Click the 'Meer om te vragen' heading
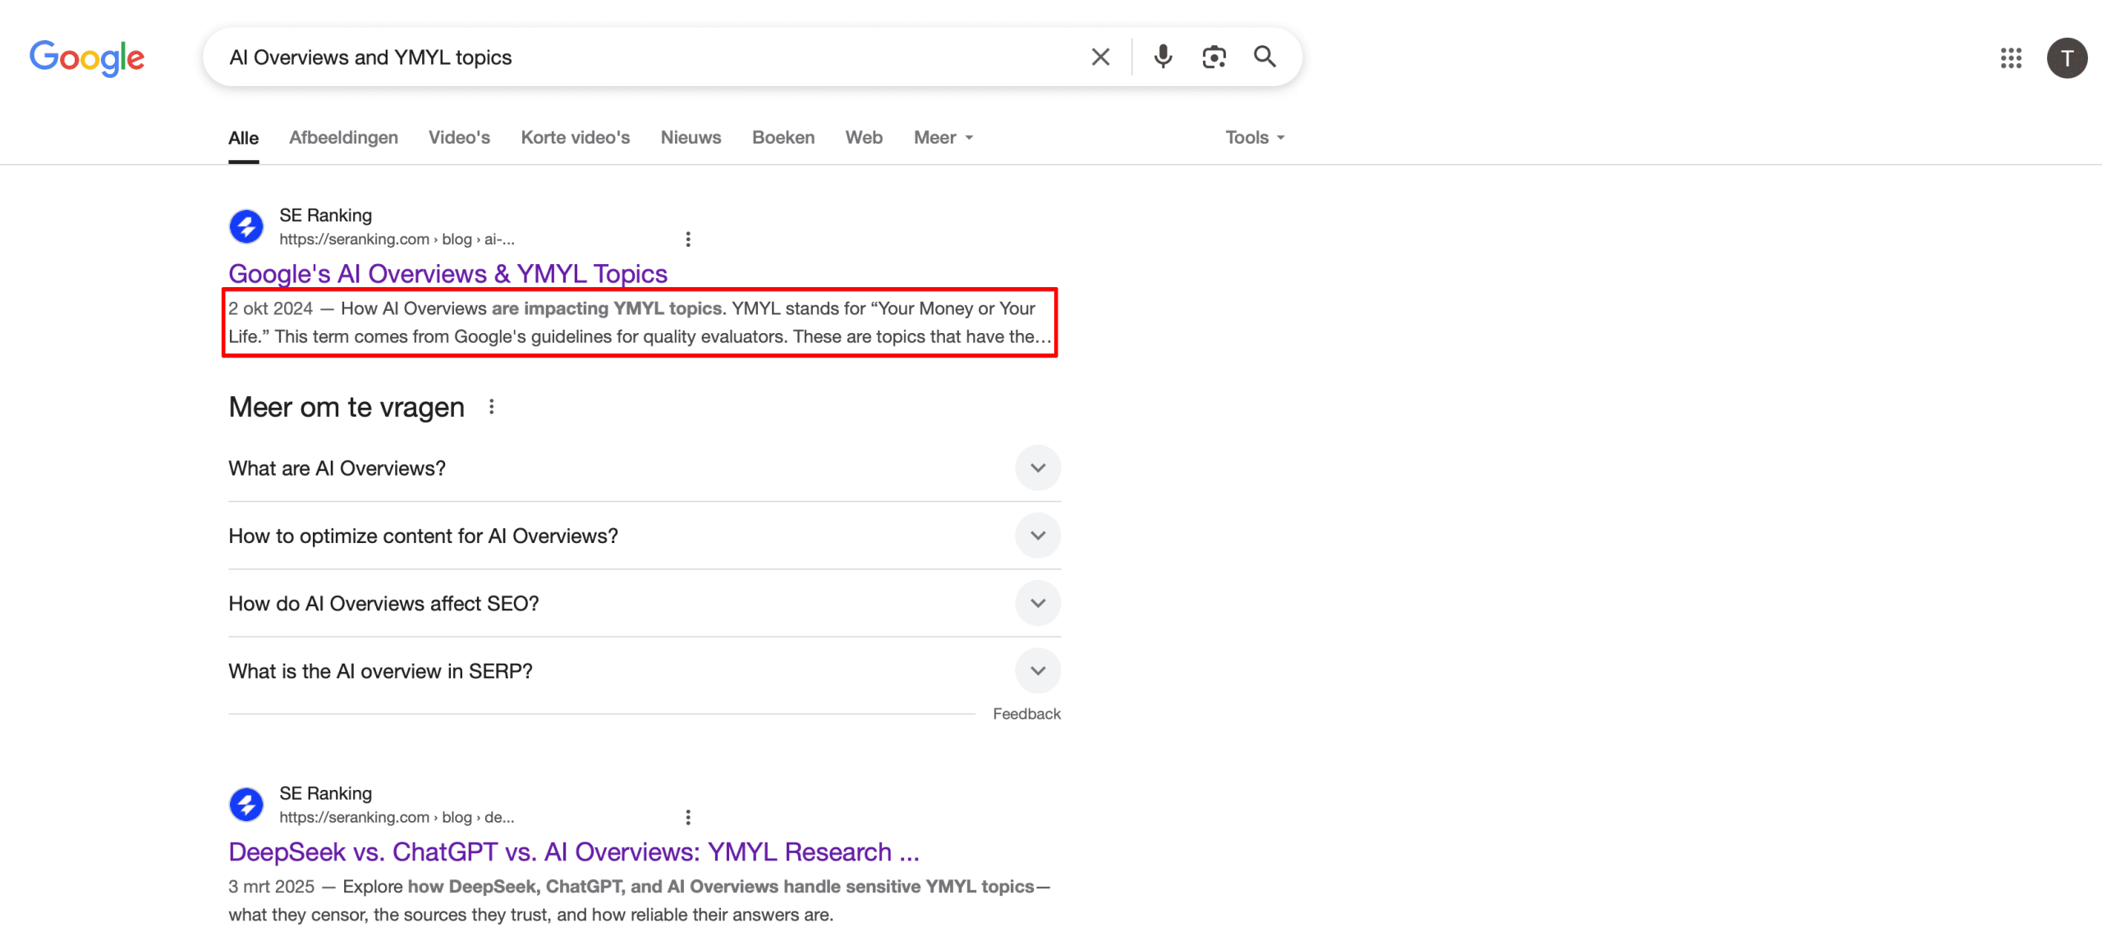 pos(347,407)
